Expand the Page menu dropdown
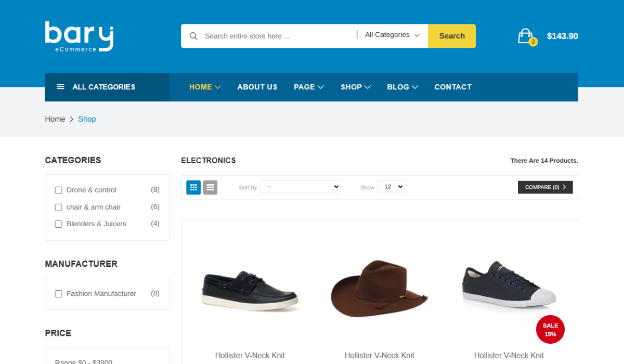Image resolution: width=624 pixels, height=364 pixels. (309, 87)
